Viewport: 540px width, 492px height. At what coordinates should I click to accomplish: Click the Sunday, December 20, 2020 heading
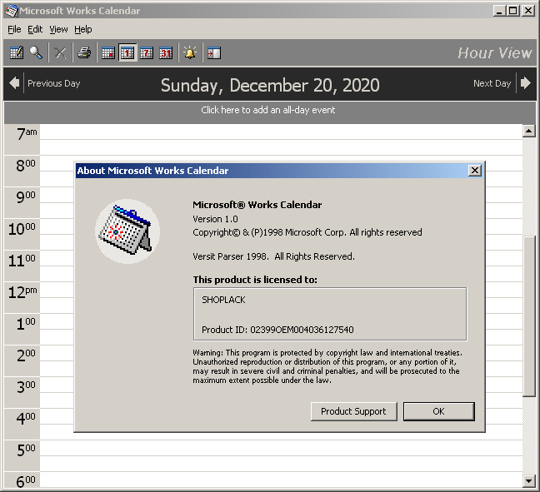tap(270, 85)
